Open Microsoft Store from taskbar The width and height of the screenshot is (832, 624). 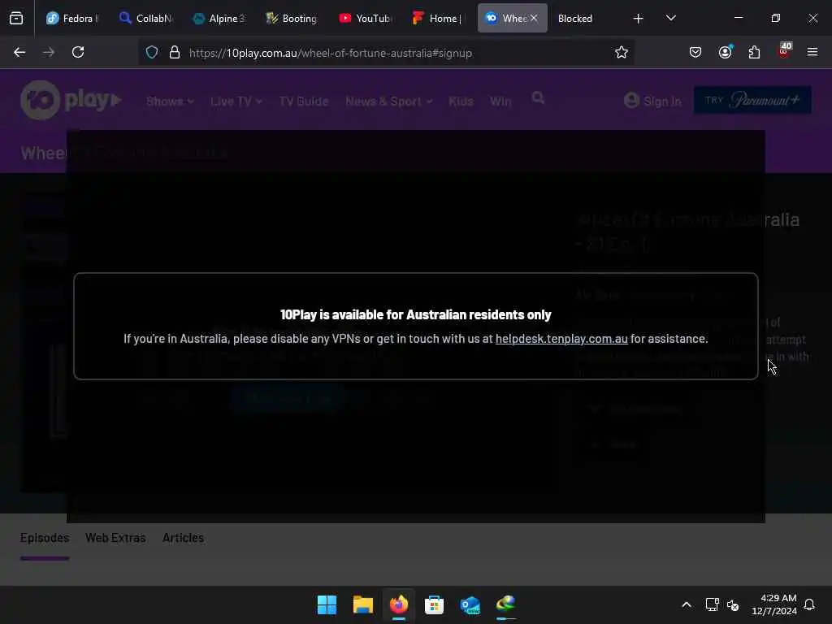click(x=434, y=604)
